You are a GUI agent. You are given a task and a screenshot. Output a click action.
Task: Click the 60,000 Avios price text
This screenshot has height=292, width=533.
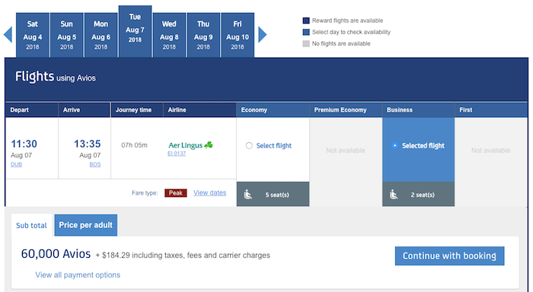pyautogui.click(x=56, y=254)
